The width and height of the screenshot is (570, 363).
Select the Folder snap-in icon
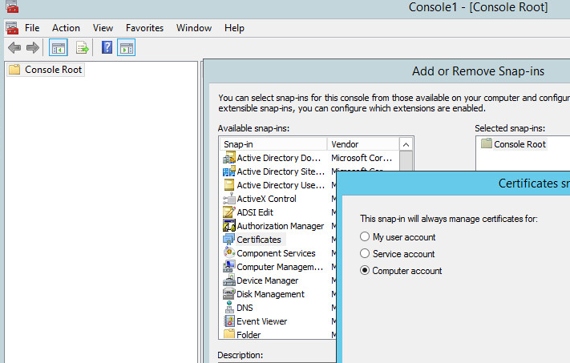pyautogui.click(x=229, y=334)
